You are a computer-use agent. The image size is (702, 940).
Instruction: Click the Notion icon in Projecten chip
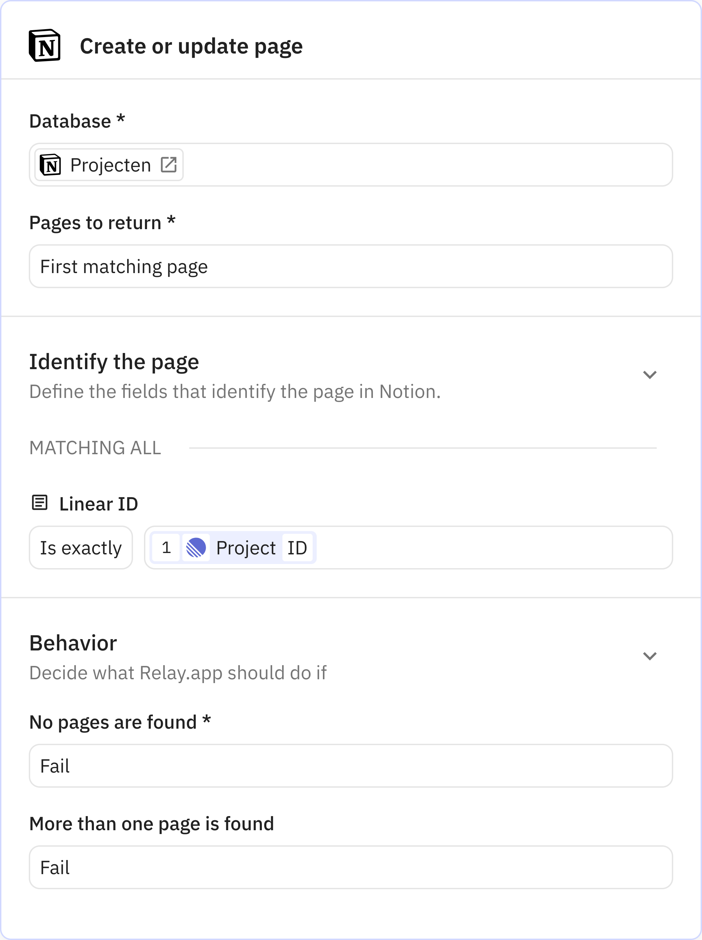click(x=50, y=165)
